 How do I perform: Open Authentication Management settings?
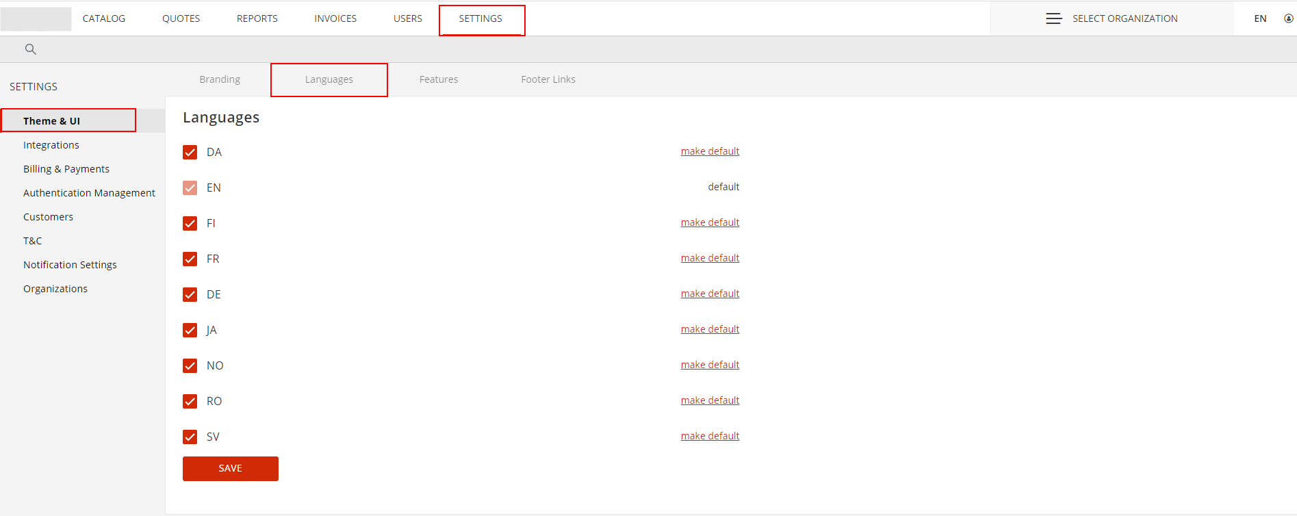(x=89, y=193)
